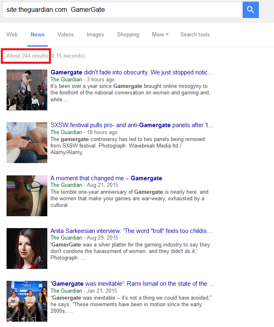Click snippet 'Gamergate was inevitable – it's not a thing'
This screenshot has height=327, width=274.
tap(131, 304)
